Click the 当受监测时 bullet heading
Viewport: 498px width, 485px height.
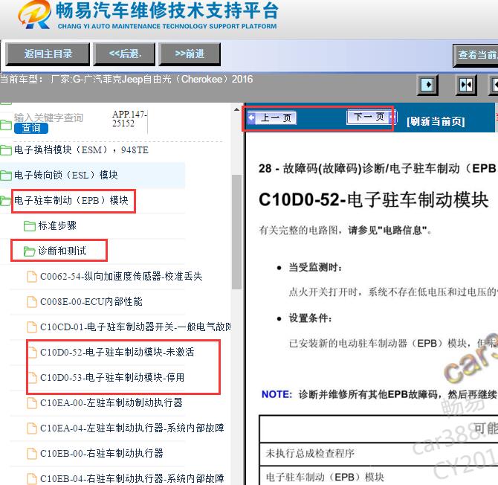[x=315, y=267]
